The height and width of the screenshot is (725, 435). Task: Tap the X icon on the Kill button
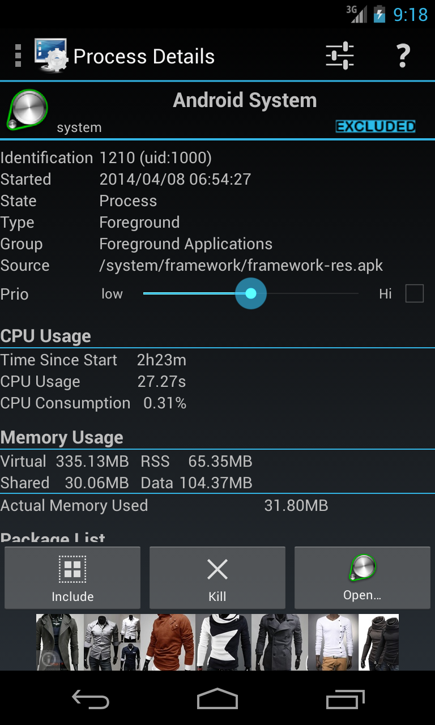click(217, 569)
